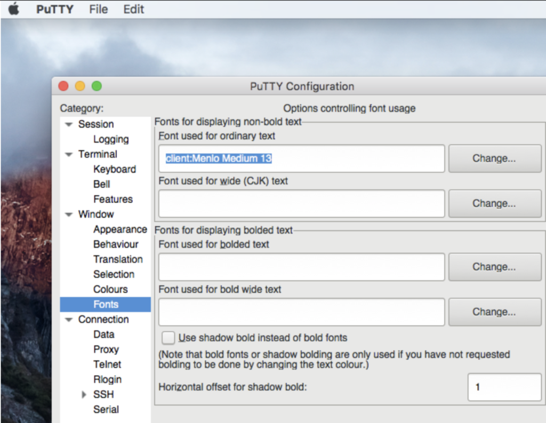This screenshot has height=423, width=546.
Task: Open the Logging settings page
Action: pyautogui.click(x=110, y=139)
